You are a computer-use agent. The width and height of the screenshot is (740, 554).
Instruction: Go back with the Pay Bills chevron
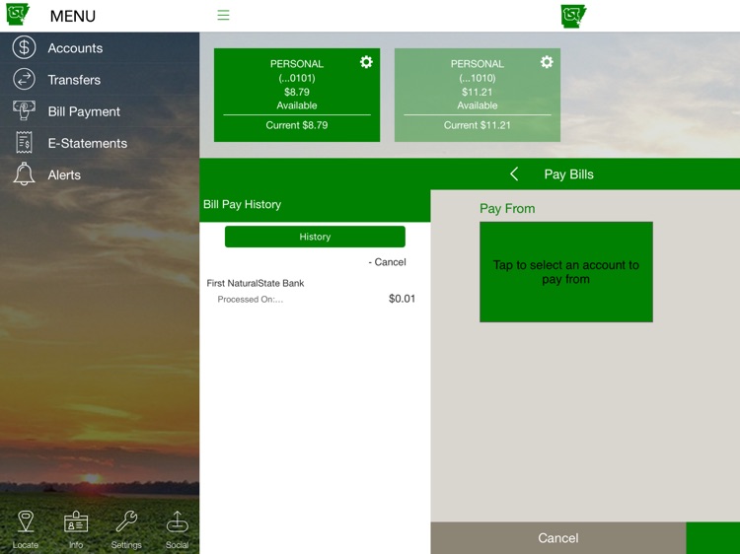click(514, 173)
